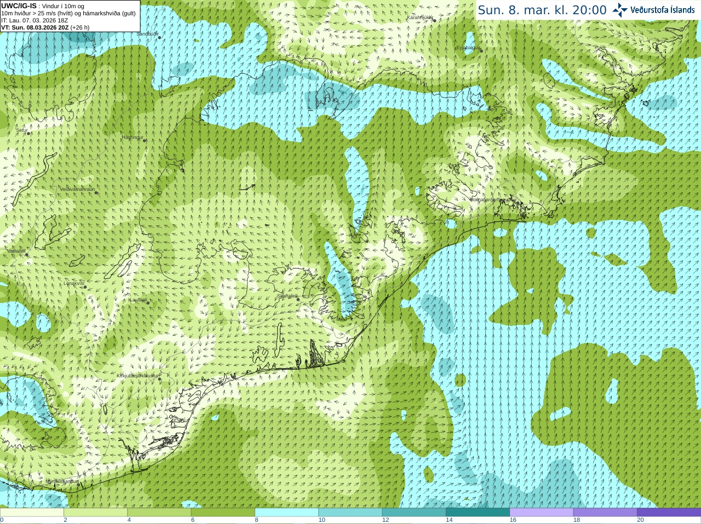
Task: Click the Veðurstofa Íslands logo icon
Action: 620,9
